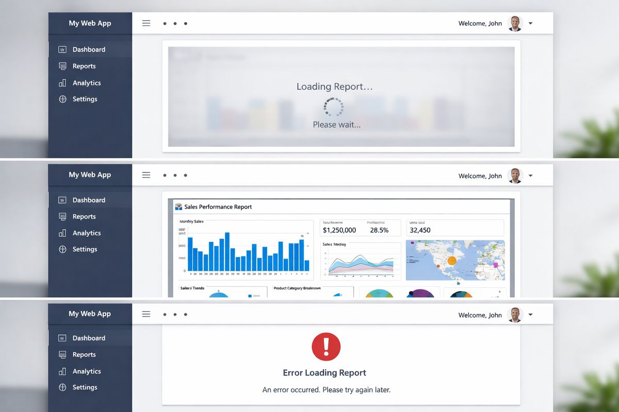Click the logo icon beside the Sales Performance Report title
619x412 pixels.
coord(179,207)
